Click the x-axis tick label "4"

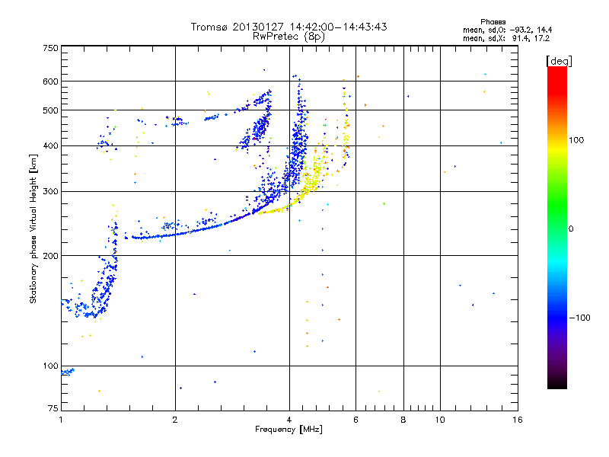click(289, 420)
